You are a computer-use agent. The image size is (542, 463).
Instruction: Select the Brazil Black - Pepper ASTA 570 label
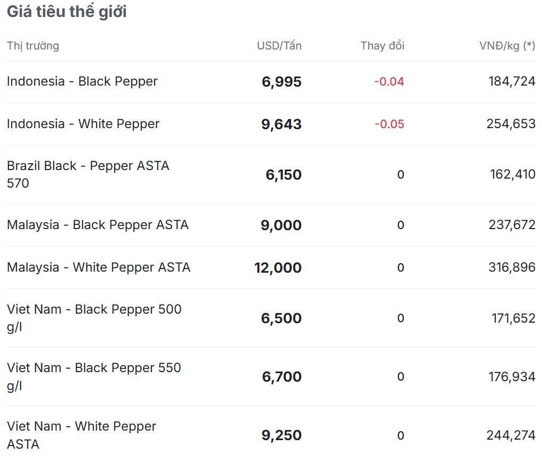tap(88, 174)
